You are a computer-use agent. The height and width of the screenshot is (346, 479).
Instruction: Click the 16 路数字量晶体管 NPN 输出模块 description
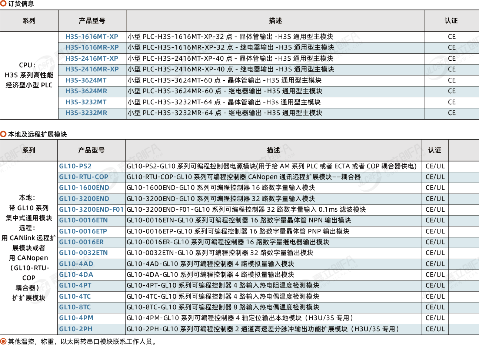pos(239,220)
